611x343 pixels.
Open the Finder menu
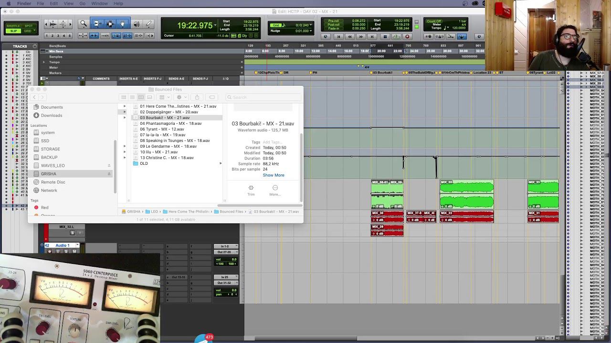24,3
